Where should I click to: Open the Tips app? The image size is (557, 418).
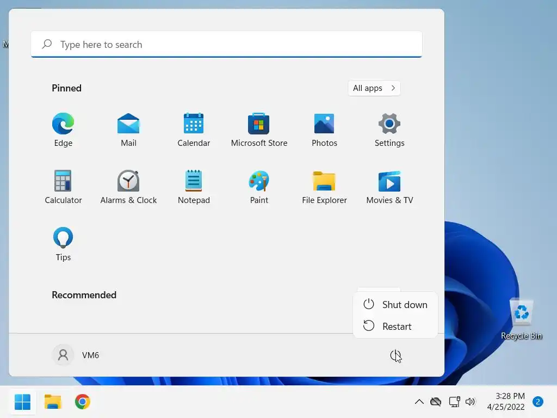pyautogui.click(x=63, y=244)
